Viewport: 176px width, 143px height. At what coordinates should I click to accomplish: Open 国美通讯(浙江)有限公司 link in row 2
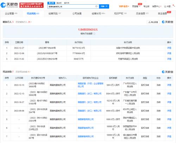coord(90,93)
